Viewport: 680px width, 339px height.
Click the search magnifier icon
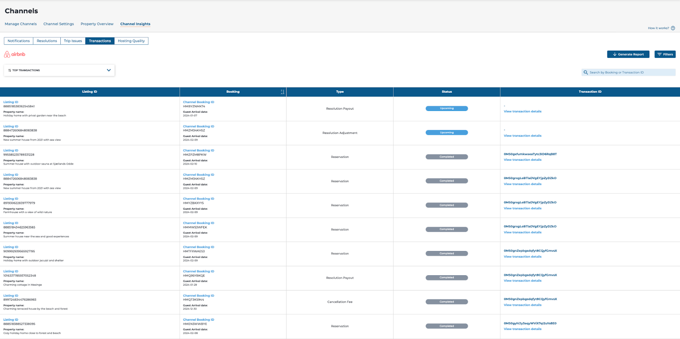click(586, 72)
